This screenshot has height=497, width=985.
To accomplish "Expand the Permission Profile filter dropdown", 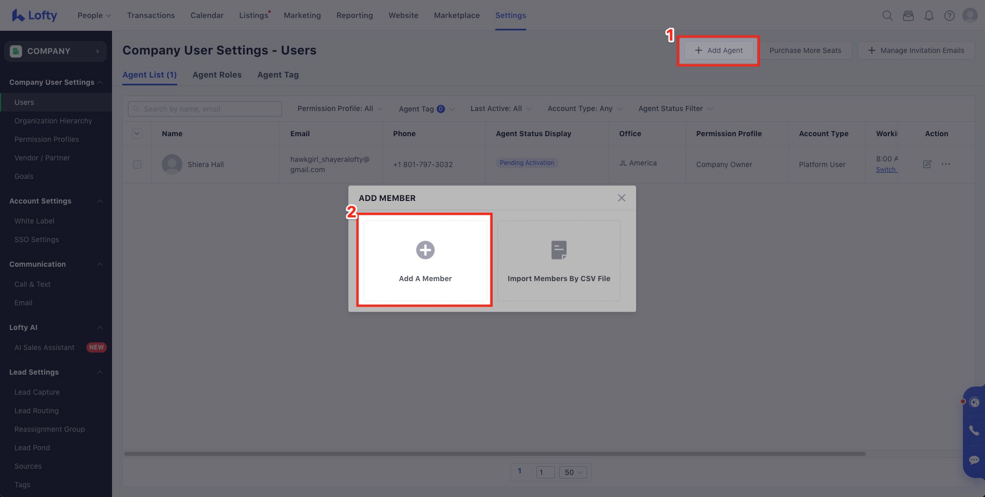I will click(x=340, y=108).
